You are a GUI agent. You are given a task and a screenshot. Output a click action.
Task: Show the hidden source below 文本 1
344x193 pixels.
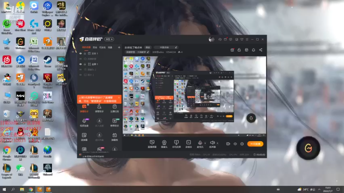pyautogui.click(x=80, y=59)
